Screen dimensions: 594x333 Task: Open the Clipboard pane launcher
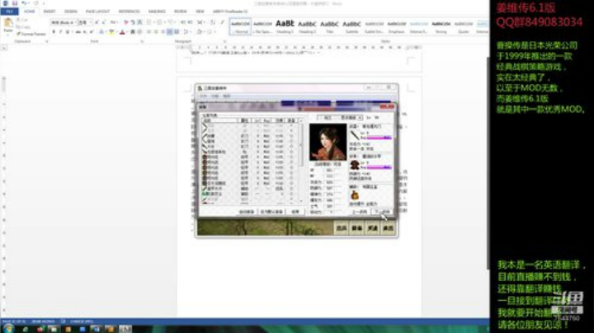coord(46,41)
